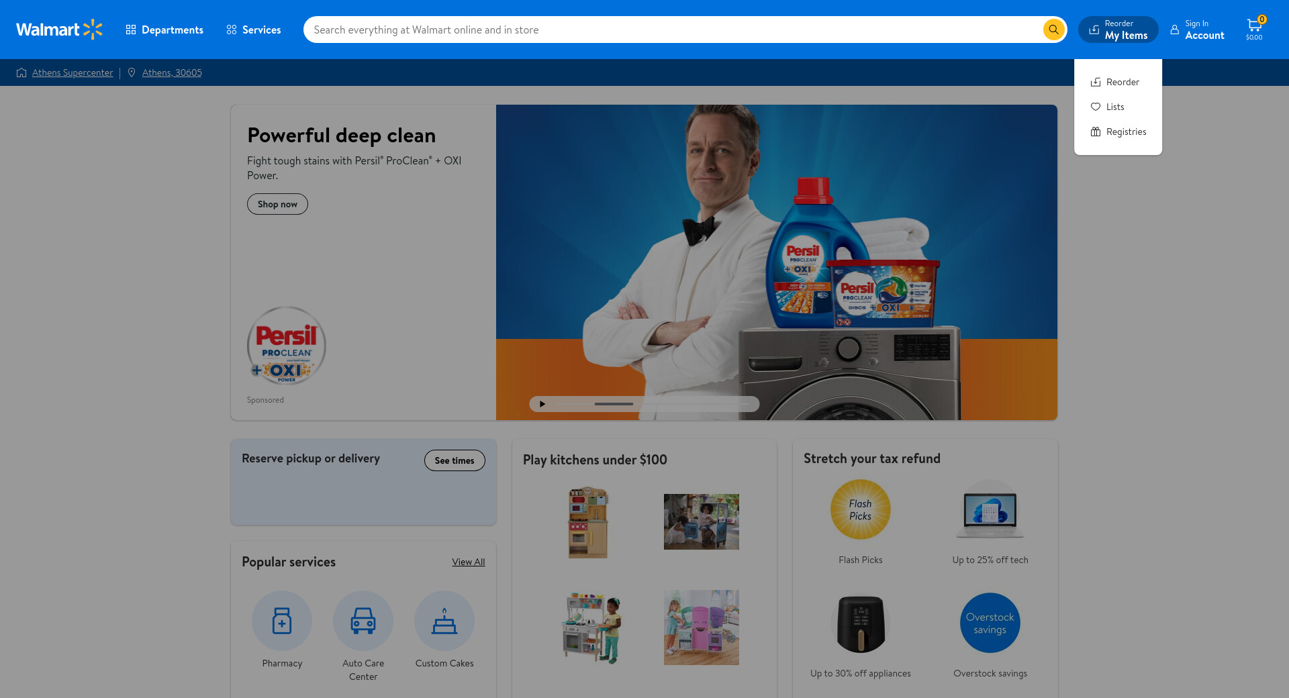
Task: Open the Flash Picks yellow badge
Action: [x=861, y=509]
